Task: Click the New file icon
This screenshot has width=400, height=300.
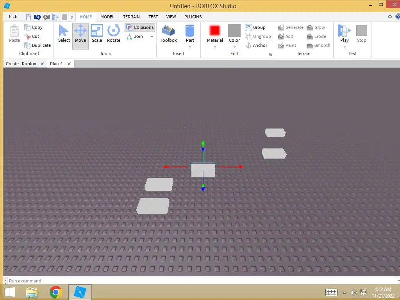Action: [28, 17]
